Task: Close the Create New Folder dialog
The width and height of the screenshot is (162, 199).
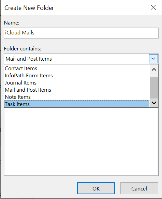Action: 153,7
